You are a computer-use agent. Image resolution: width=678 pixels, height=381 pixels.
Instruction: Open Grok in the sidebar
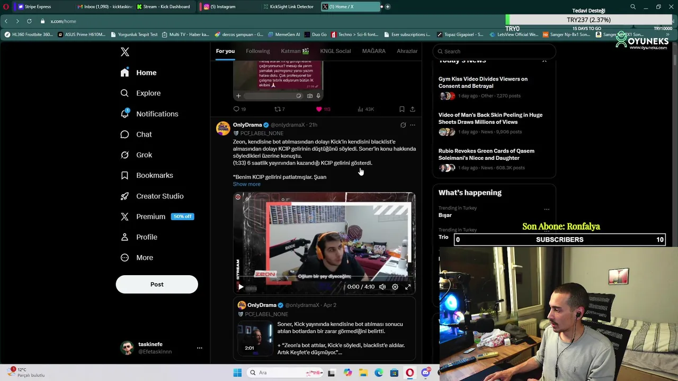coord(136,155)
